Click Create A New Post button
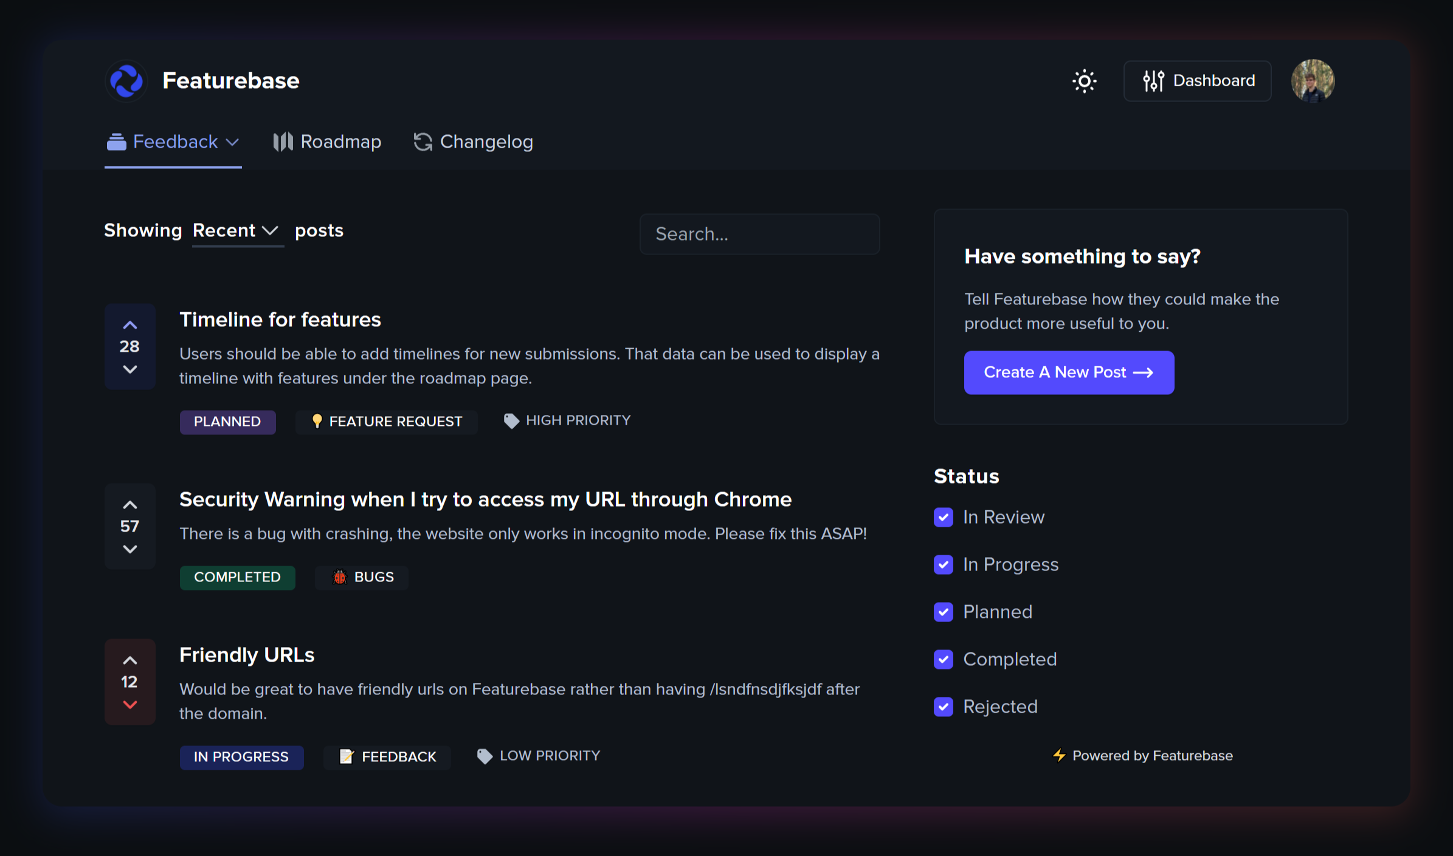The image size is (1453, 856). pos(1069,372)
